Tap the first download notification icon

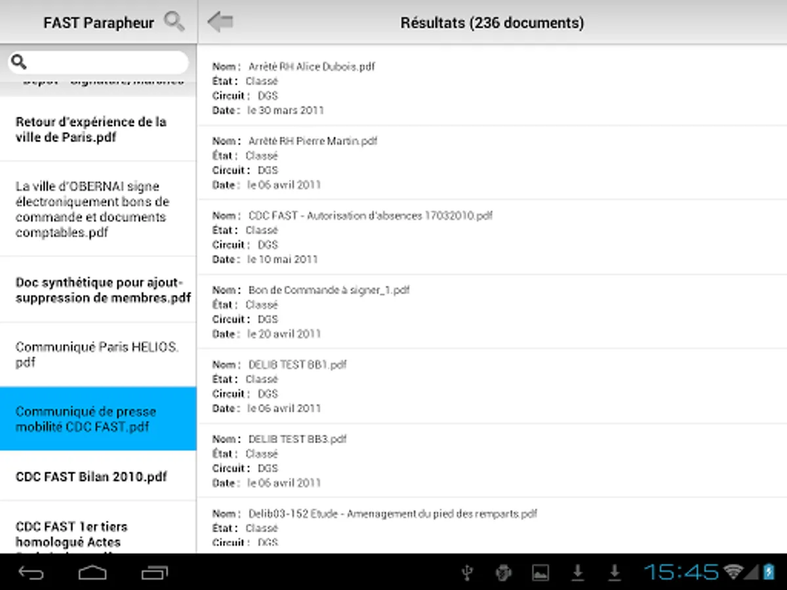tap(578, 573)
